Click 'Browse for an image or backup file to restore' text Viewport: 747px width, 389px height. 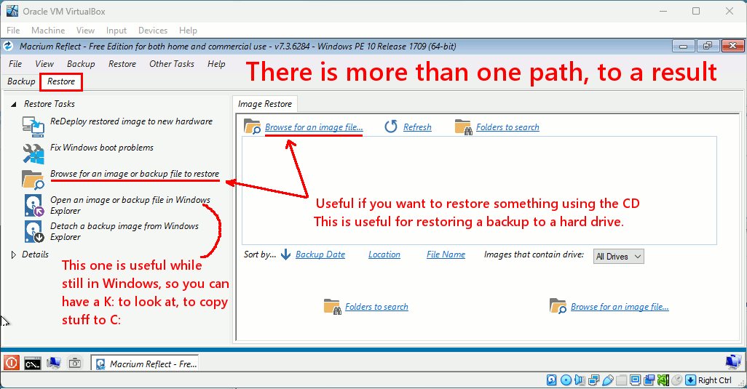[135, 174]
